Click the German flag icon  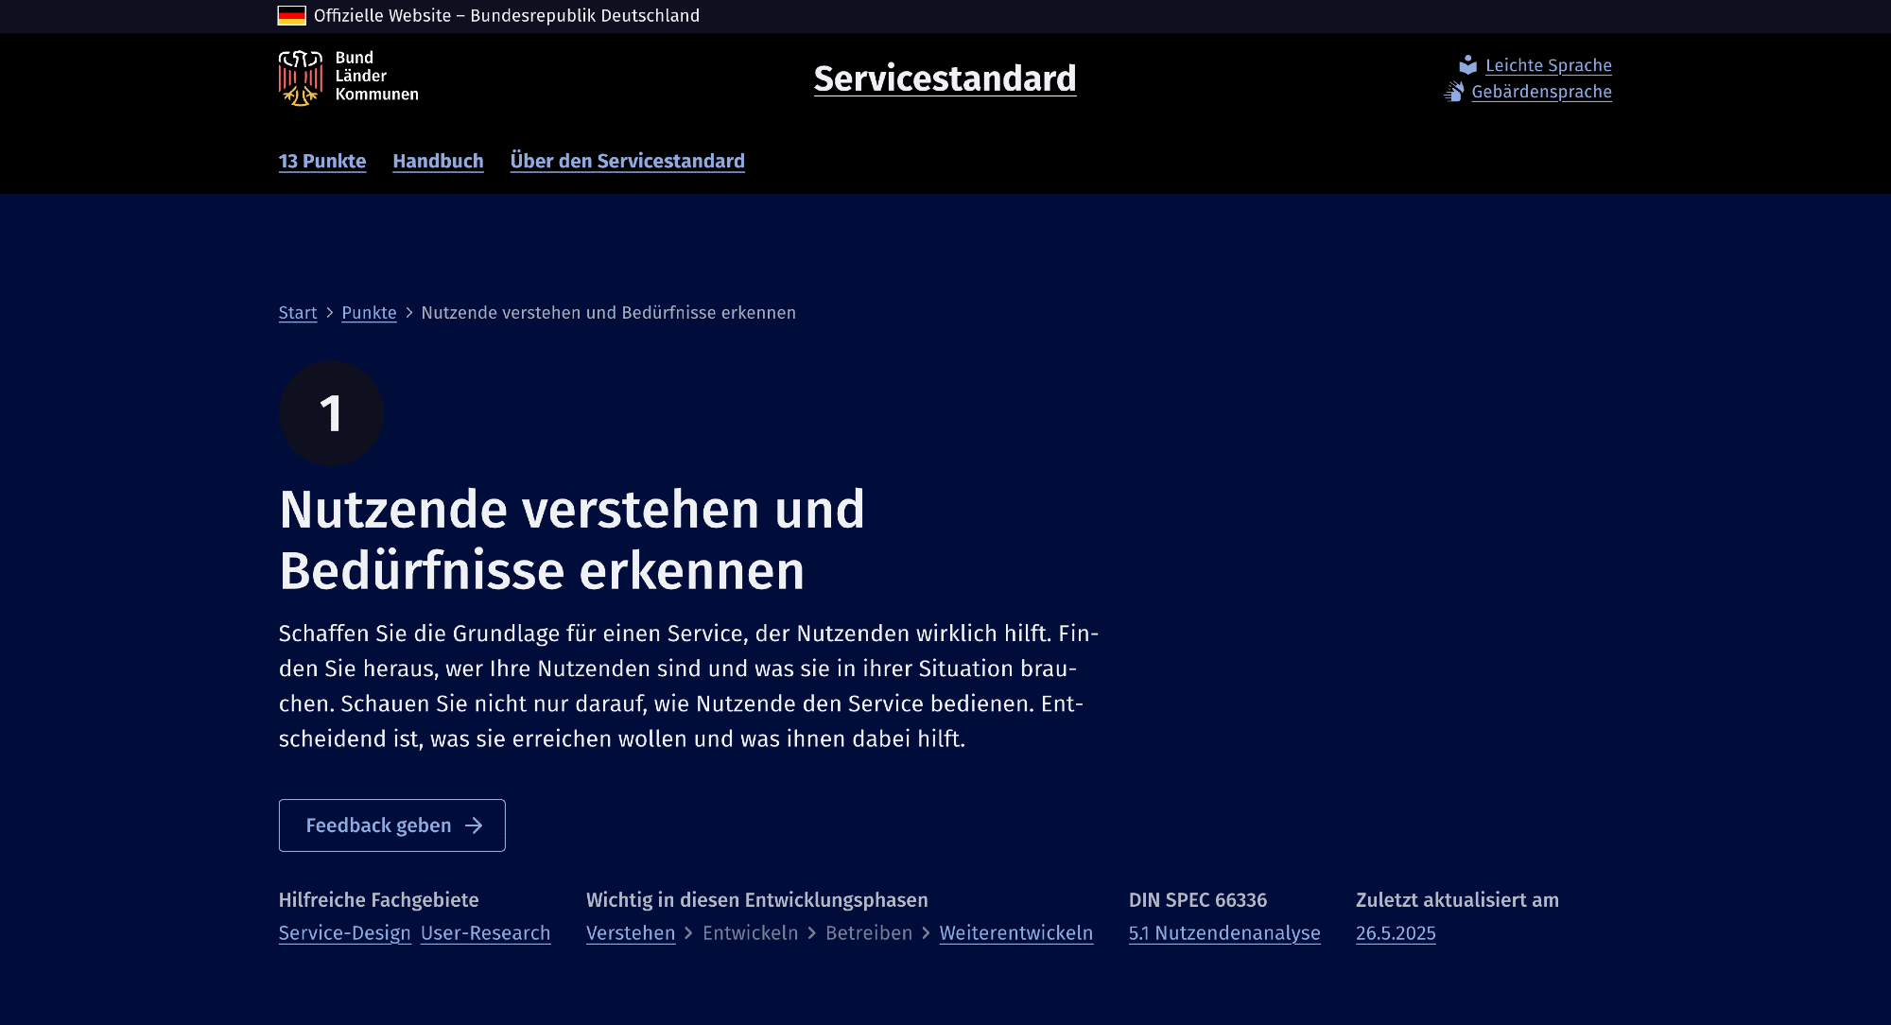click(291, 15)
